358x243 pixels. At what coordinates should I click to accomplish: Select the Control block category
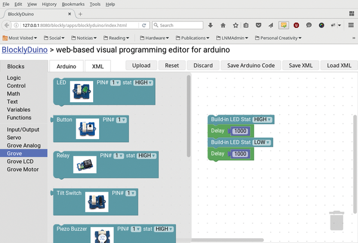(16, 85)
